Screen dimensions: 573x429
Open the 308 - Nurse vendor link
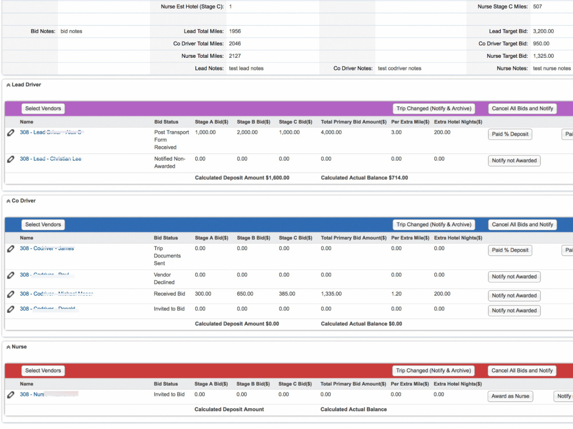[x=49, y=395]
